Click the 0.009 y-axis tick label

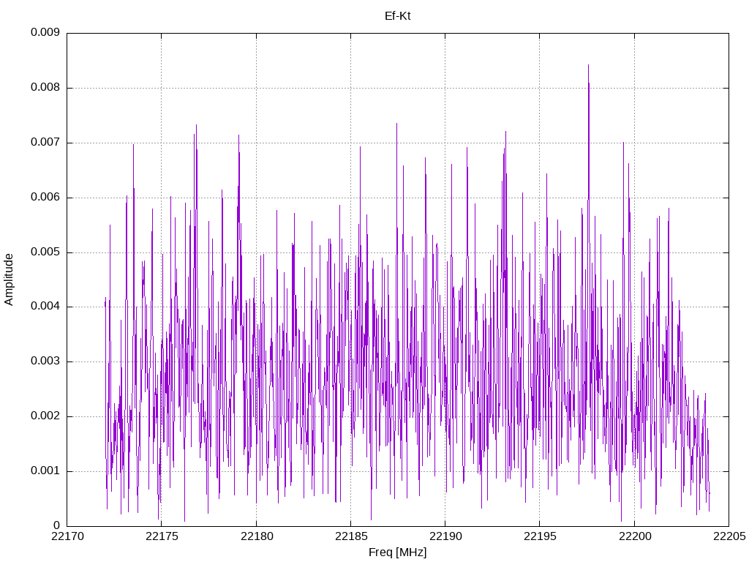click(x=45, y=32)
